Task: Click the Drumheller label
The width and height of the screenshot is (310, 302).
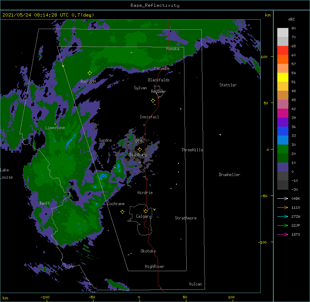Action: 229,175
